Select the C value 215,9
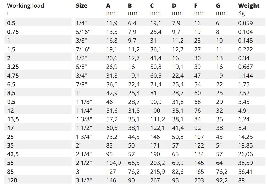Viewport: 267px width, 186px height. point(157,172)
